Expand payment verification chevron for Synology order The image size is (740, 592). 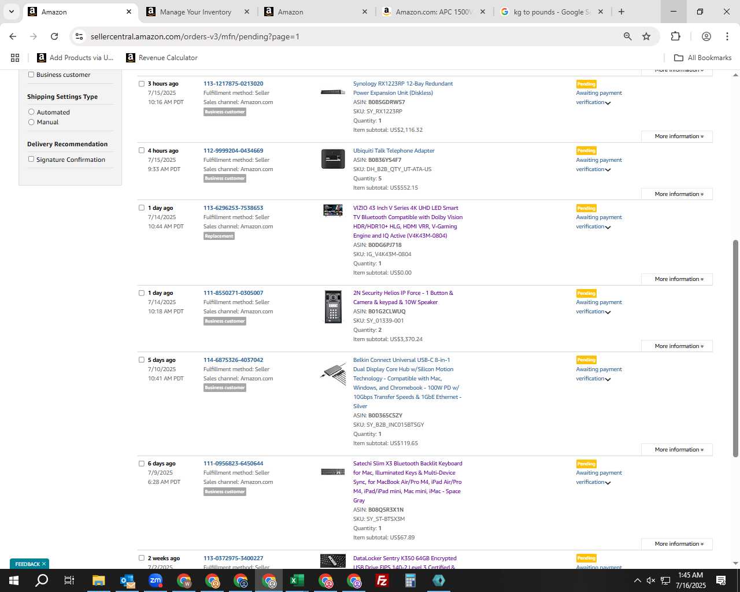608,103
